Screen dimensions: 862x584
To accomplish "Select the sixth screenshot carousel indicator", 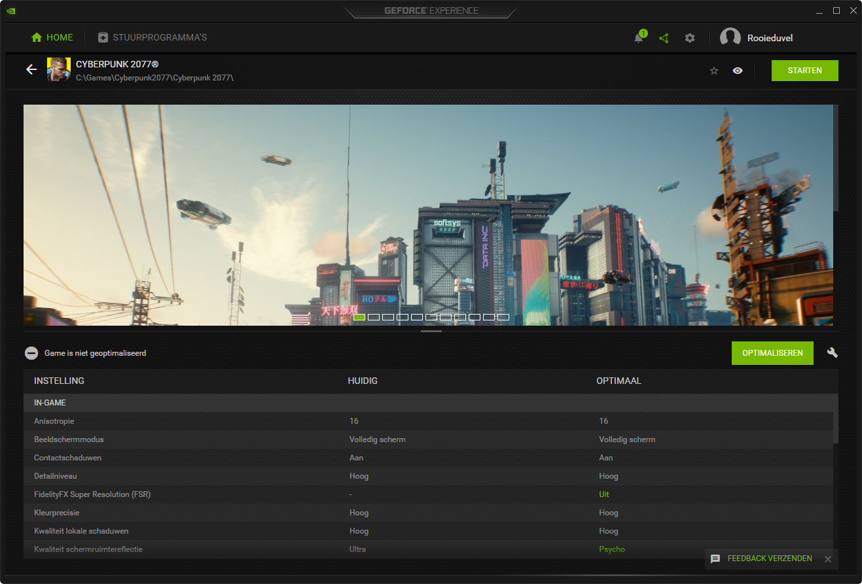I will tap(431, 317).
